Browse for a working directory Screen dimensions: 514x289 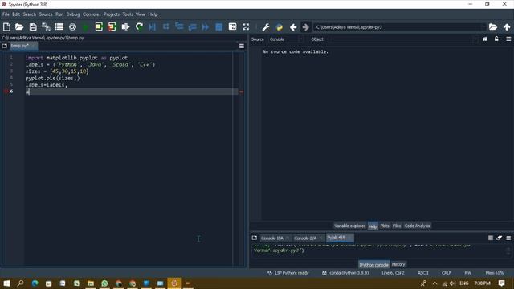click(x=492, y=26)
